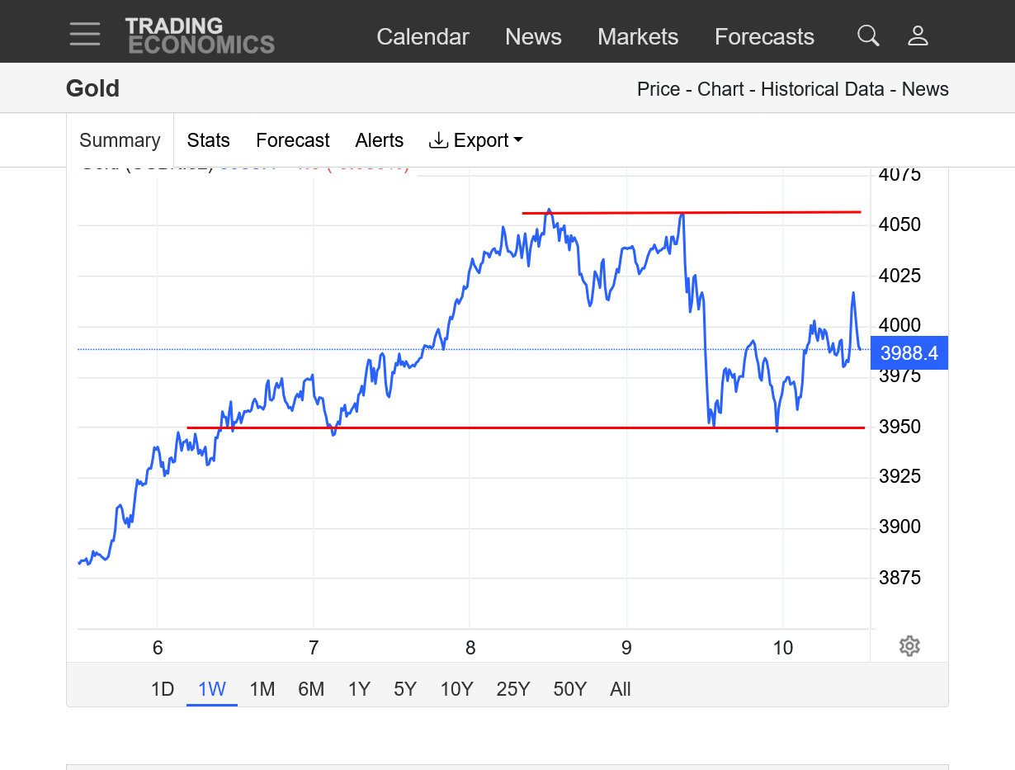
Task: Show the 5Y chart range
Action: [405, 689]
